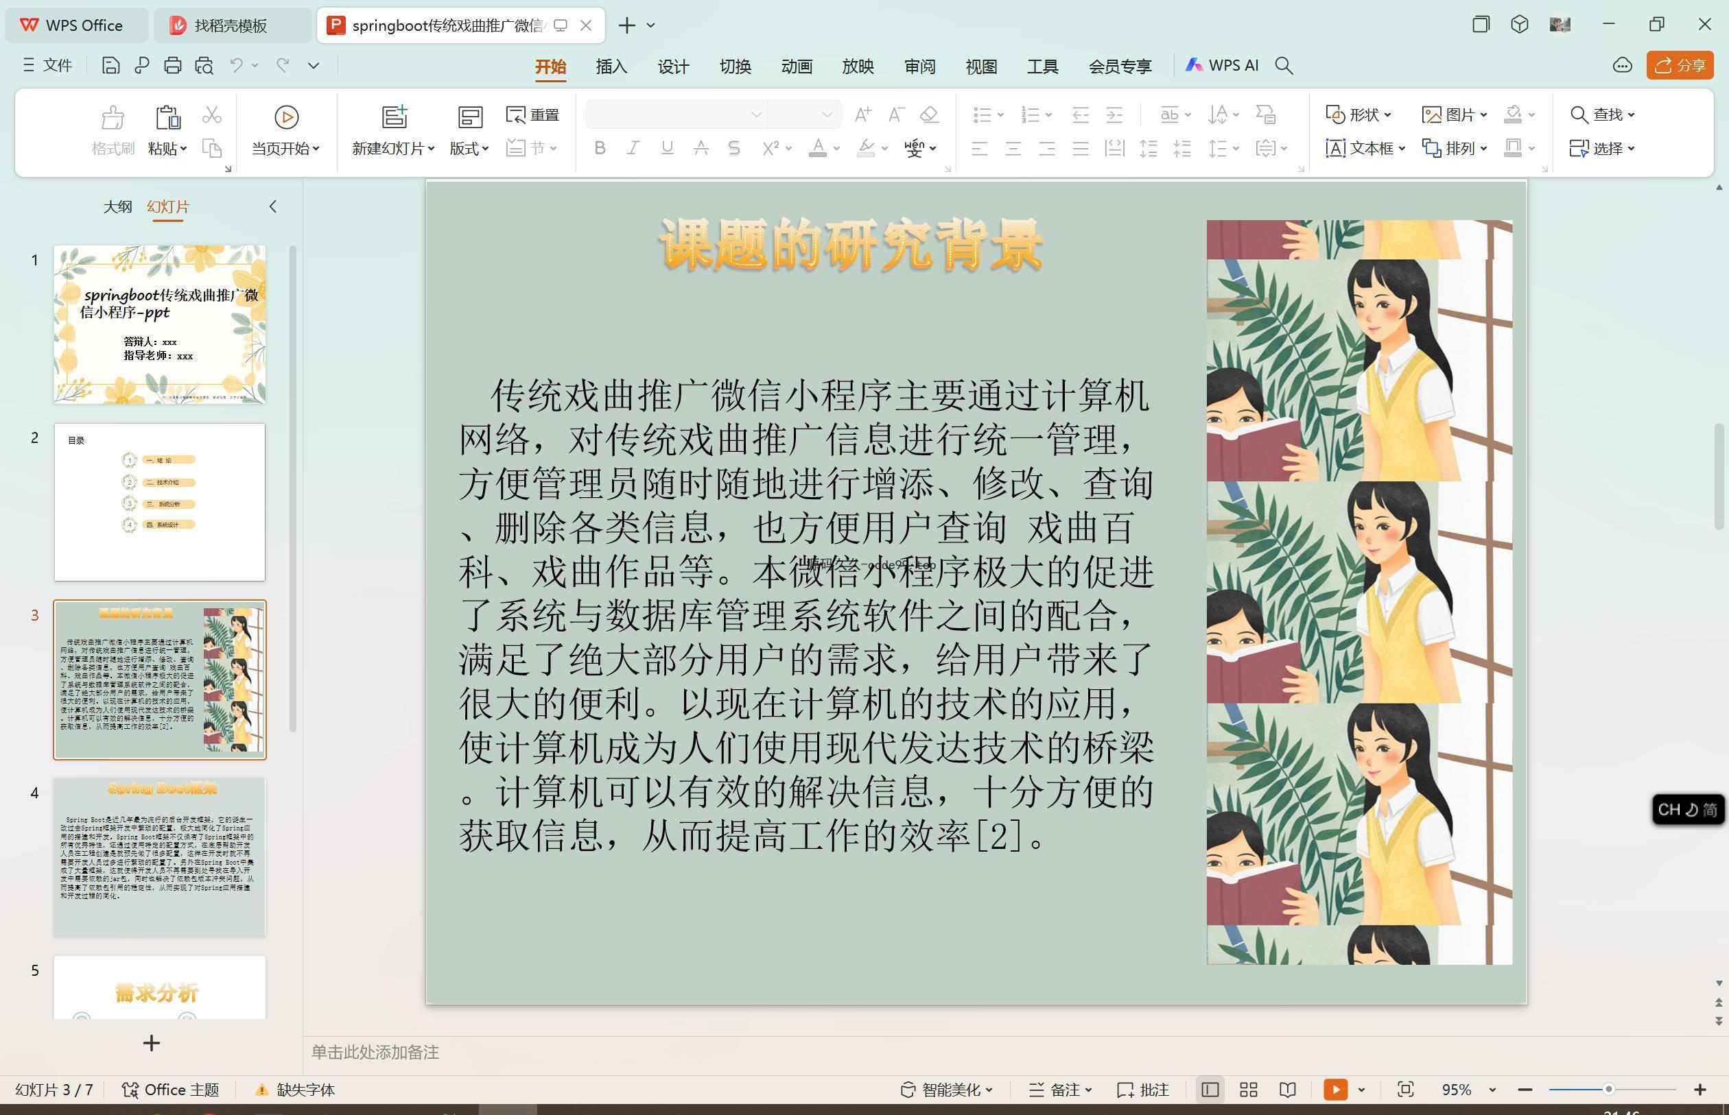Screen dimensions: 1729x1115
Task: Click Comments (批注) in status bar
Action: tap(1143, 1090)
